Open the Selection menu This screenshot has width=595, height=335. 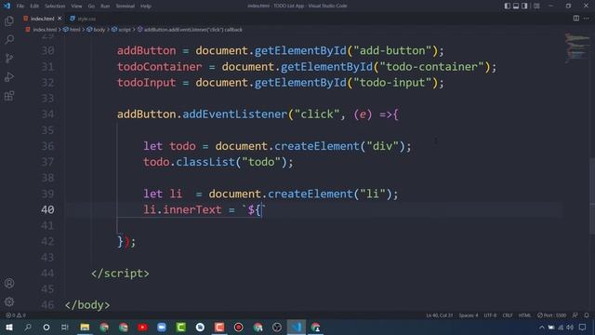tap(55, 7)
